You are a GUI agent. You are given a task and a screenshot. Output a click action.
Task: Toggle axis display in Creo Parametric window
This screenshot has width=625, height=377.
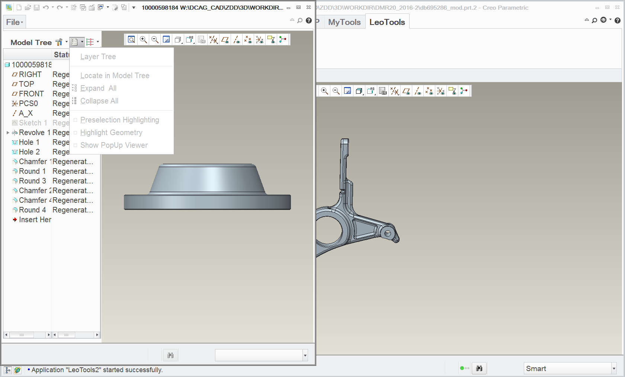coord(418,91)
